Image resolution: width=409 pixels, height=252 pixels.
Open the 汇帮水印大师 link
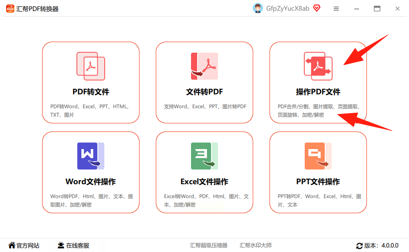(x=256, y=245)
